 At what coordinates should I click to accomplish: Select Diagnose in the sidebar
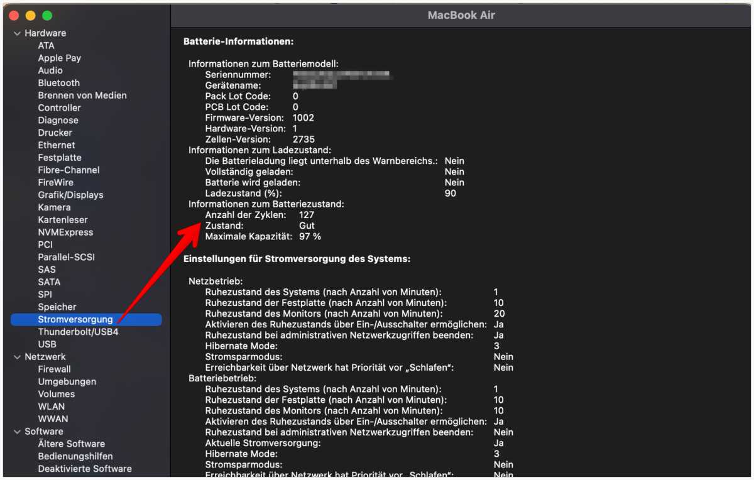coord(58,120)
